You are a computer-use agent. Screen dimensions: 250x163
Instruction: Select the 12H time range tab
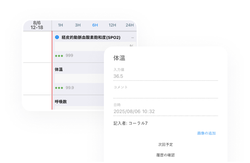coord(112,25)
